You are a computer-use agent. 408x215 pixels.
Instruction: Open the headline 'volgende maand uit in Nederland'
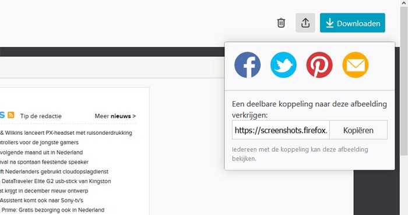41,152
